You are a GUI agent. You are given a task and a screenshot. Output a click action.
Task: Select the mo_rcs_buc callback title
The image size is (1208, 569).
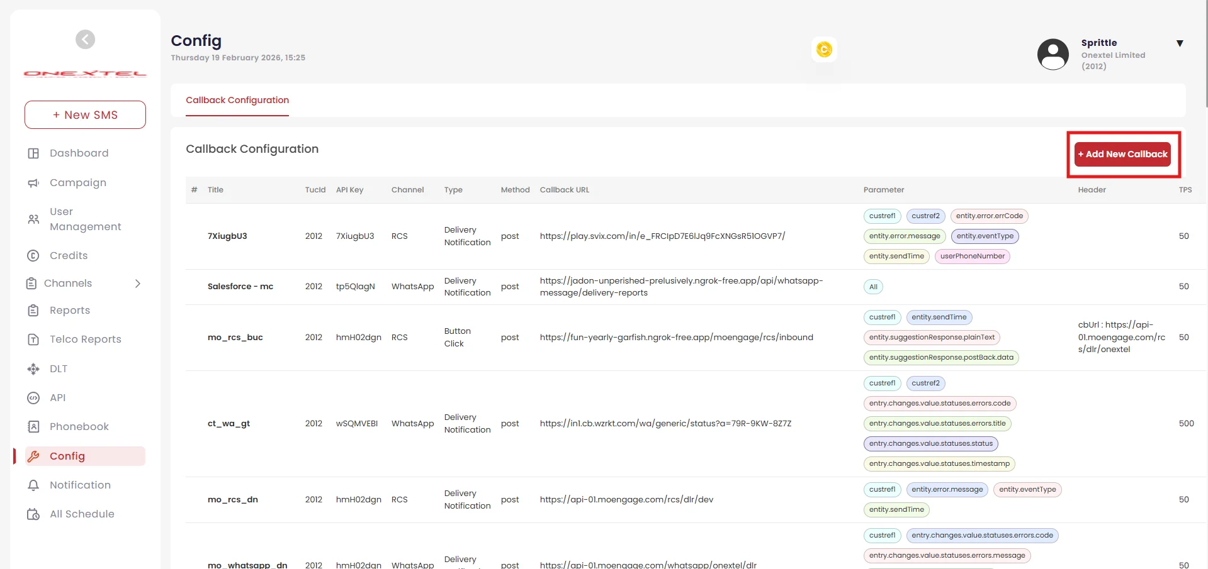[x=235, y=338]
